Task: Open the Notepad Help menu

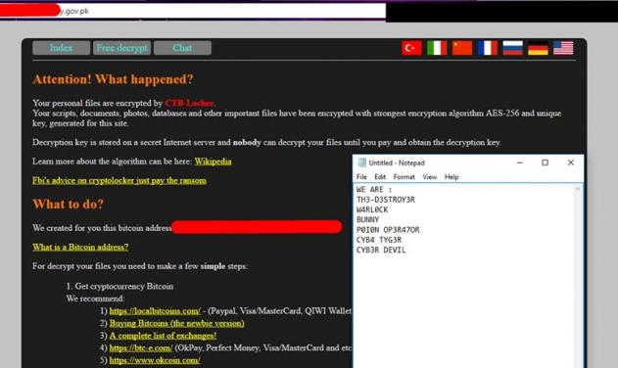Action: point(452,177)
